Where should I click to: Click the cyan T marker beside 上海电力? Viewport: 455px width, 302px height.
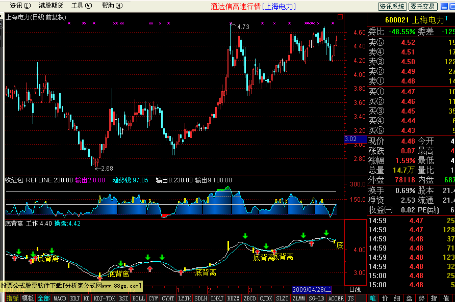[446, 18]
